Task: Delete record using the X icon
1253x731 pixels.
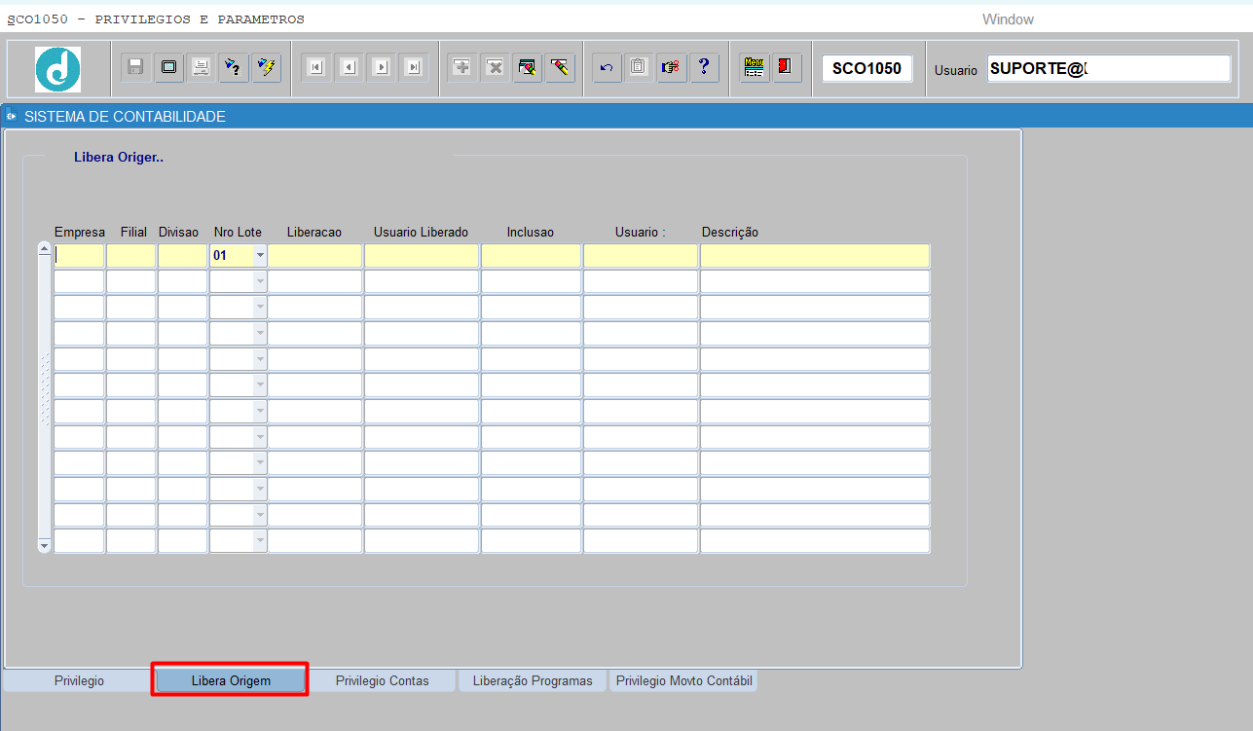Action: 495,67
